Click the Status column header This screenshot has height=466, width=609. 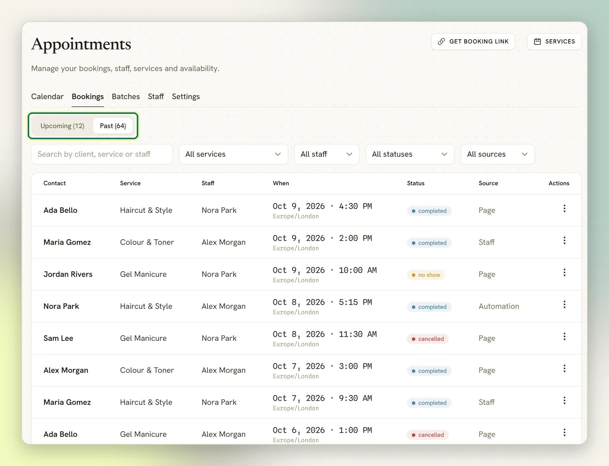(x=416, y=183)
